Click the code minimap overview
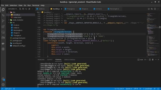The width and height of the screenshot is (161, 90). (x=153, y=35)
